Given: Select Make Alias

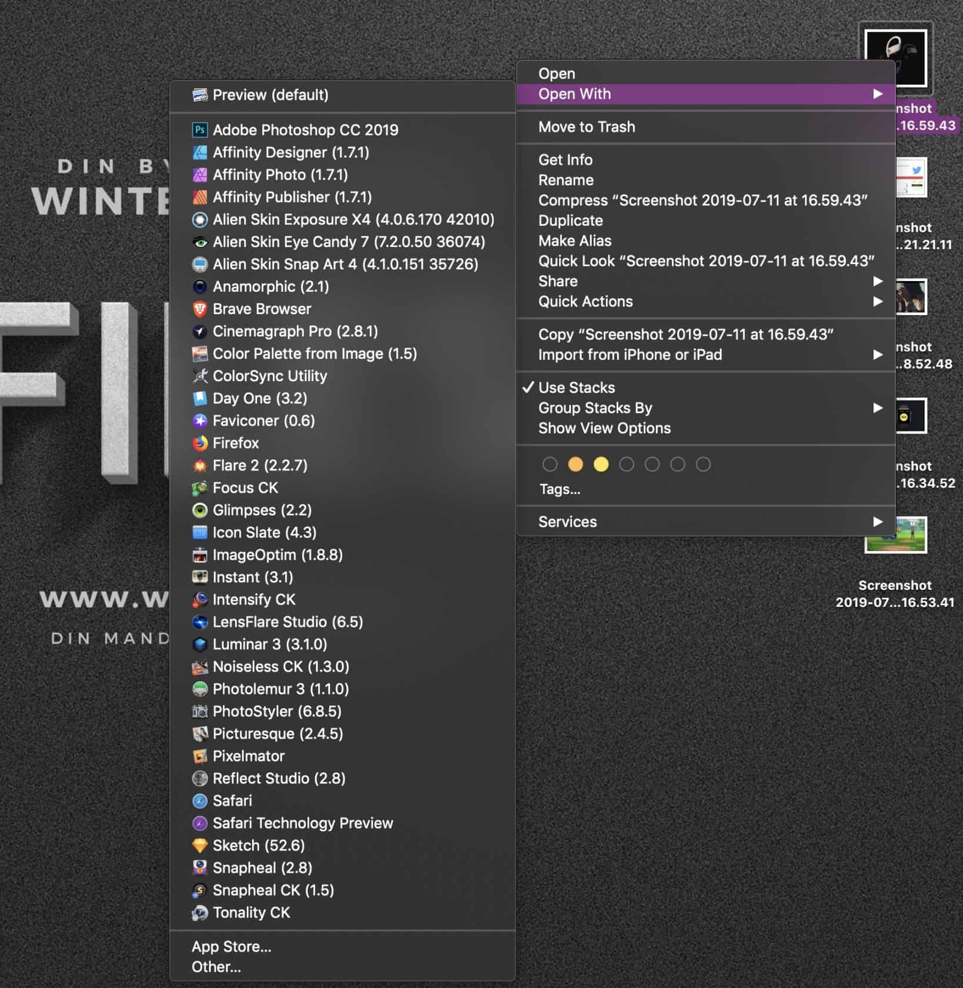Looking at the screenshot, I should 705,241.
